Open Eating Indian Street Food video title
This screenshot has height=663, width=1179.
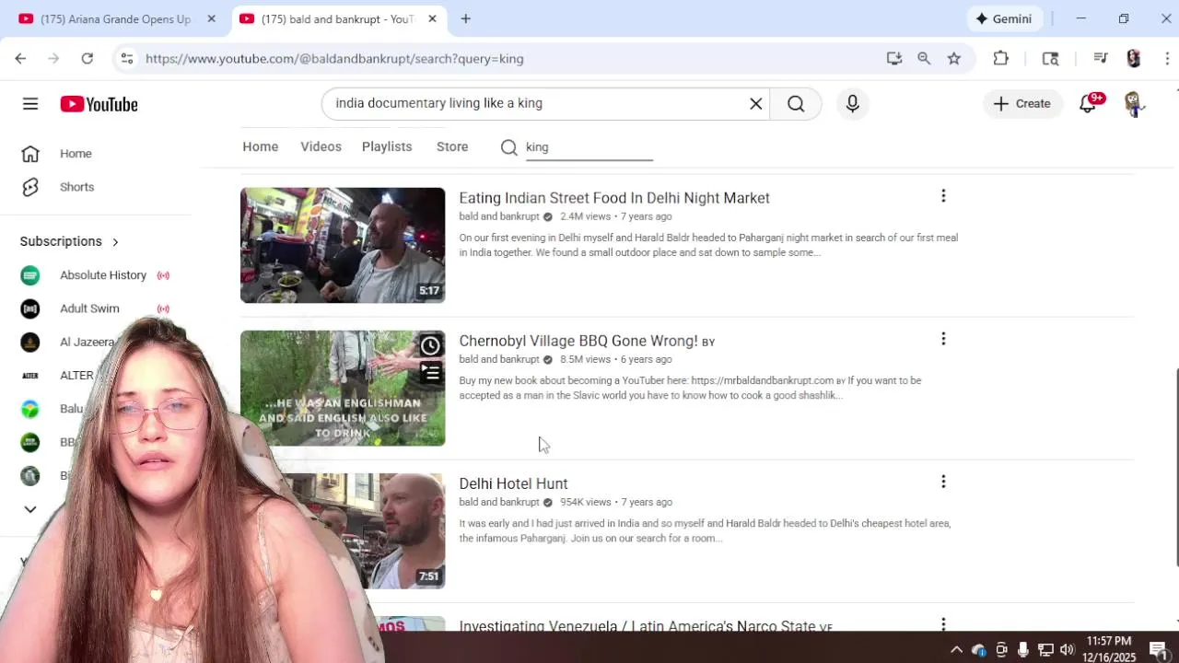coord(614,198)
